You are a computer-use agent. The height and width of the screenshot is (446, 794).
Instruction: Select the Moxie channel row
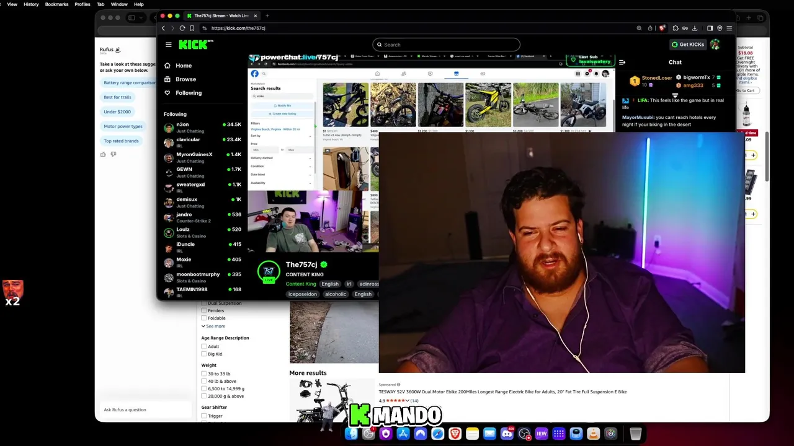click(x=202, y=262)
